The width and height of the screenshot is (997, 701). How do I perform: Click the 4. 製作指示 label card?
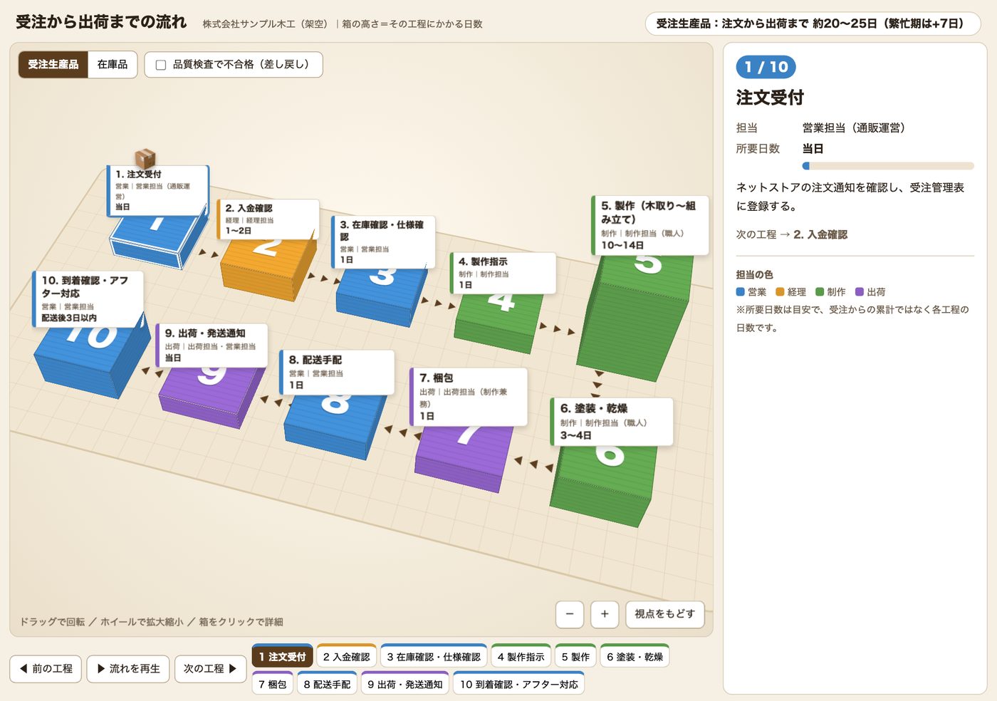pos(503,274)
